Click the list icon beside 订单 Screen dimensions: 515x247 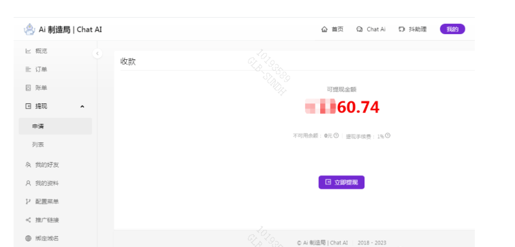28,69
